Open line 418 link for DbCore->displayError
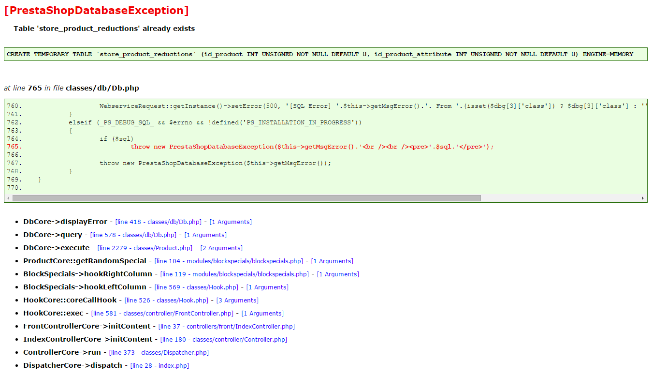 tap(158, 222)
